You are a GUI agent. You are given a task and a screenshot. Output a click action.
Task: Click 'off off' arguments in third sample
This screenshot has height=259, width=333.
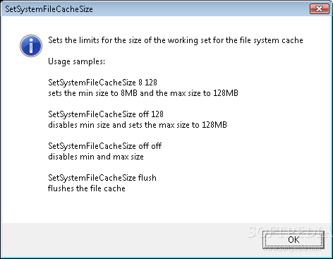pos(150,146)
